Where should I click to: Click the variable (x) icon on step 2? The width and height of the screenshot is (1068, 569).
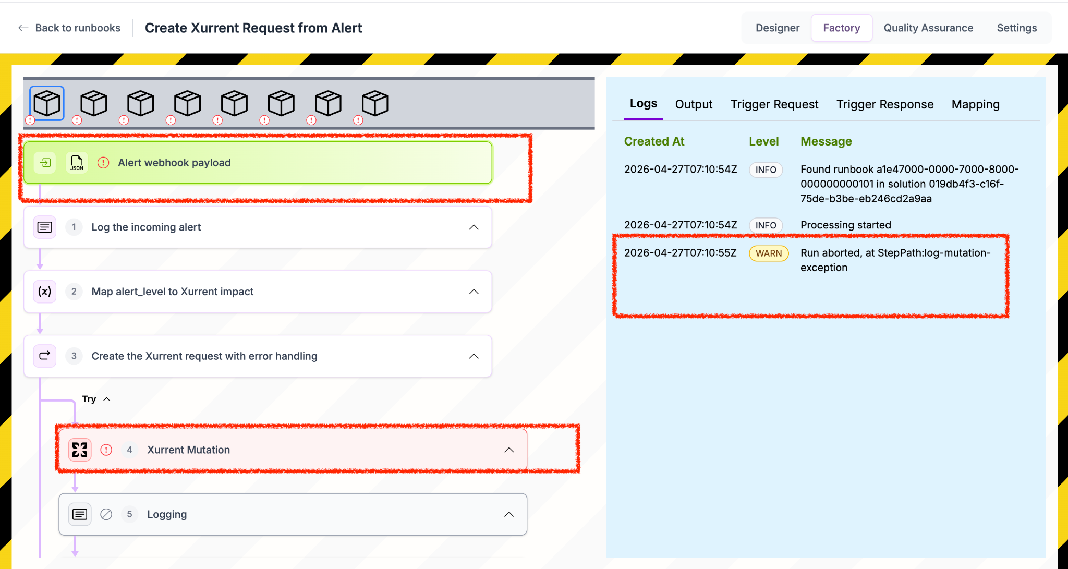[x=45, y=292]
